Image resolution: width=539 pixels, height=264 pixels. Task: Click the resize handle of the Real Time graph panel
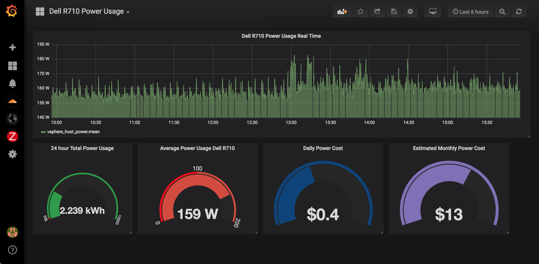pyautogui.click(x=529, y=136)
